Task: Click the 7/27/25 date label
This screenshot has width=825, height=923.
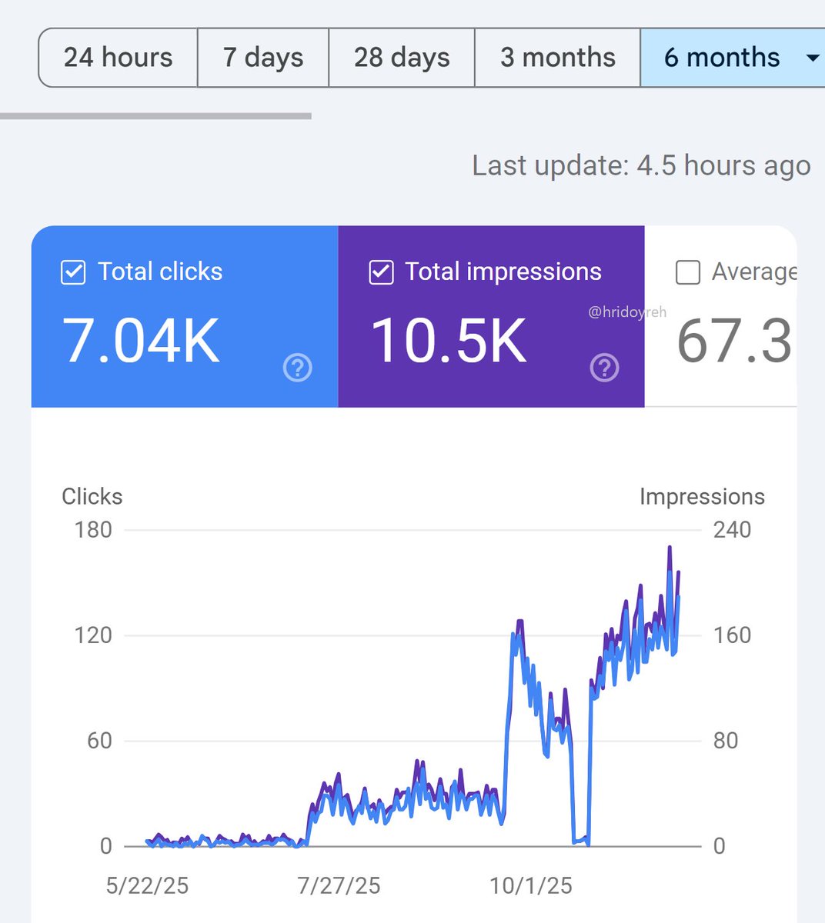Action: coord(339,885)
